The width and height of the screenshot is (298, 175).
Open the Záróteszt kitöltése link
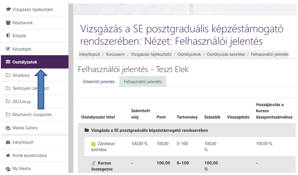pyautogui.click(x=99, y=146)
